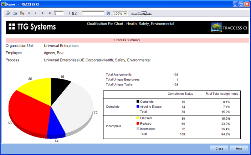Viewport: 251px width, 155px height.
Task: Click the 'Total Unique Tasks' label
Action: click(119, 84)
